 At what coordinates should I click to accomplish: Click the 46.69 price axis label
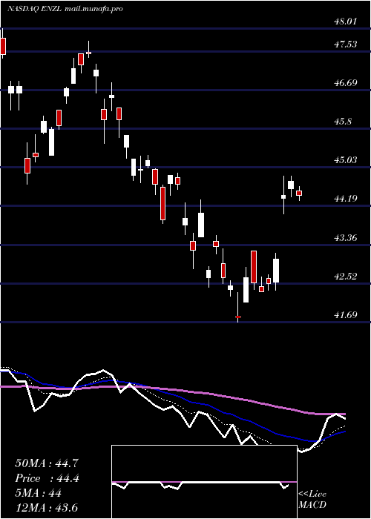(x=346, y=82)
